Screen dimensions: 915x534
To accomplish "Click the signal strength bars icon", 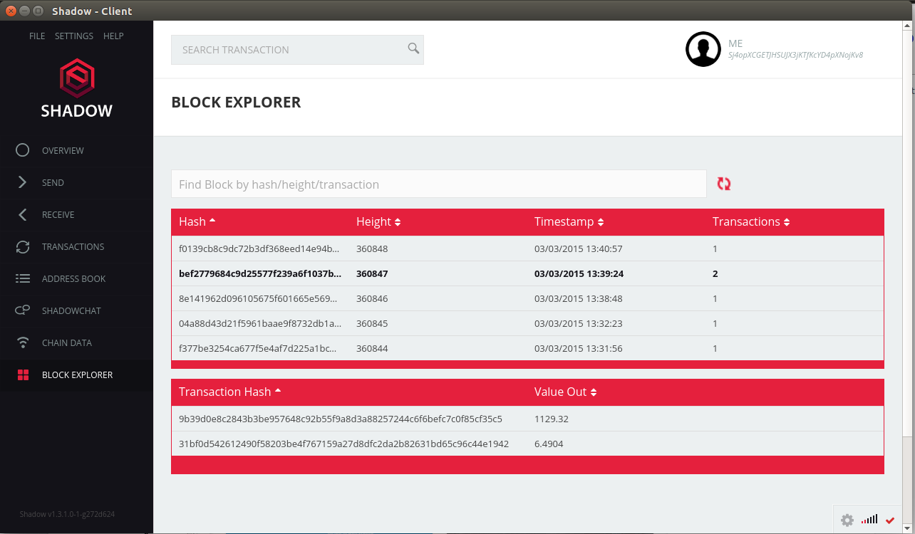I will pyautogui.click(x=869, y=520).
